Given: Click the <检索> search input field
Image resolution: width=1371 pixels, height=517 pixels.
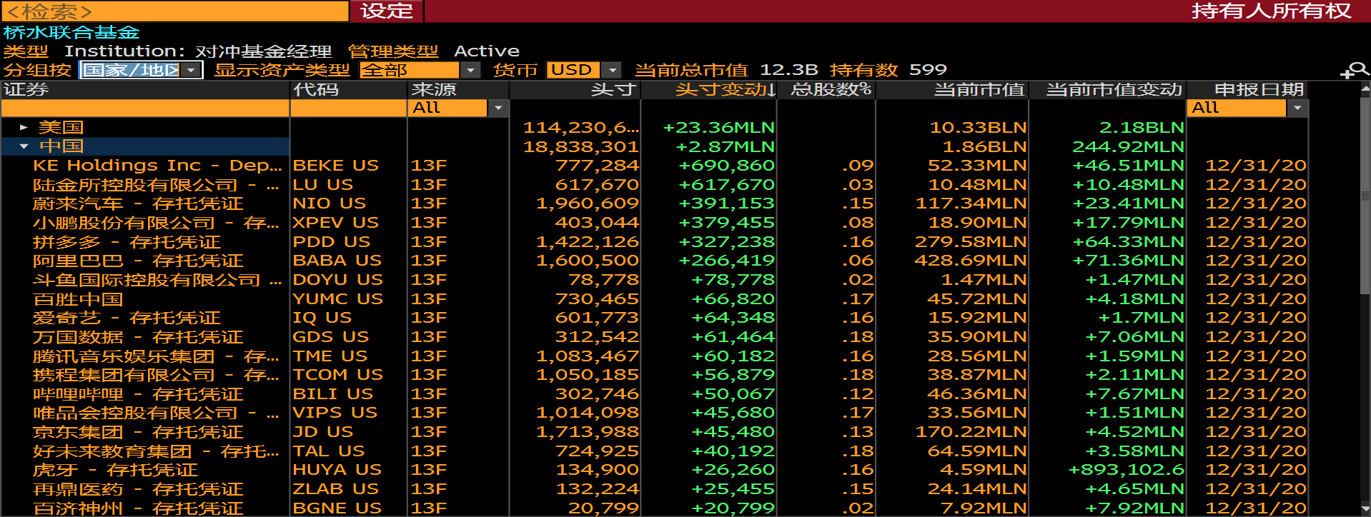Looking at the screenshot, I should click(175, 11).
